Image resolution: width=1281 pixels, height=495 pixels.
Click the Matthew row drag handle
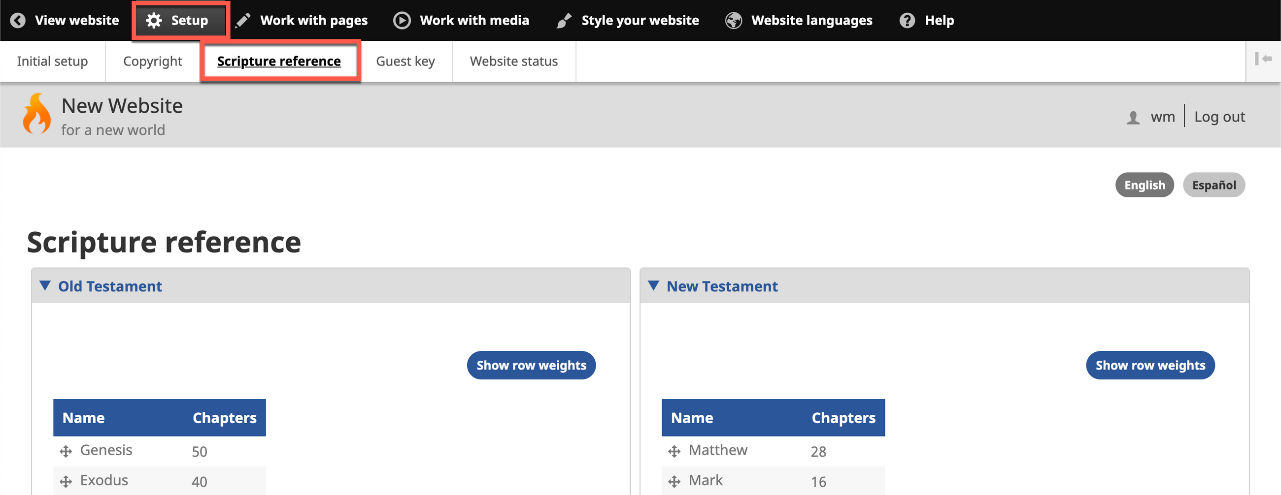(x=674, y=451)
